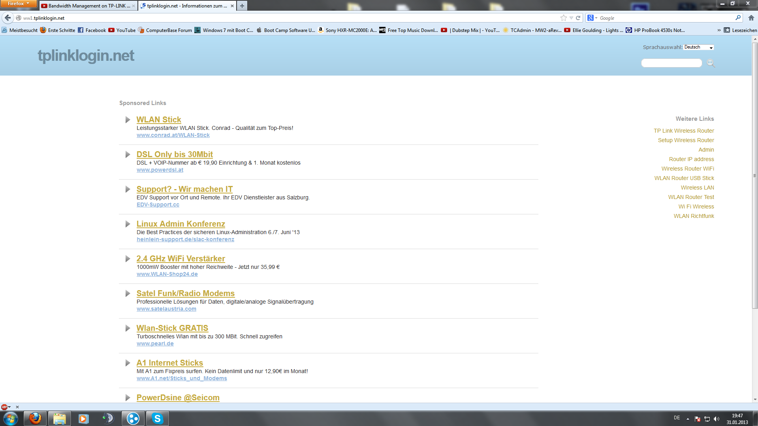Open the search engine selector dropdown
This screenshot has width=758, height=426.
(x=592, y=18)
